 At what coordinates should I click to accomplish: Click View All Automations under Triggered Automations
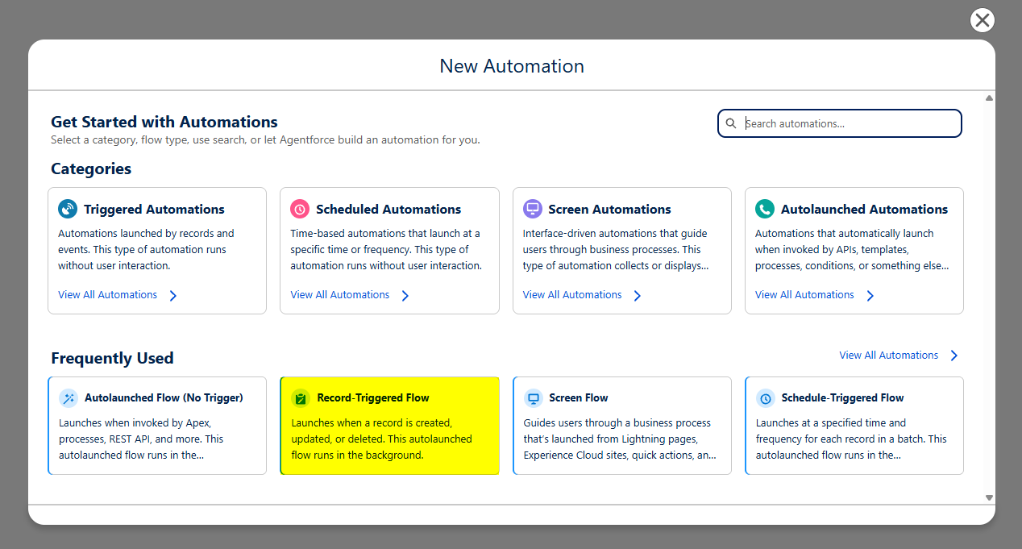[x=107, y=295]
